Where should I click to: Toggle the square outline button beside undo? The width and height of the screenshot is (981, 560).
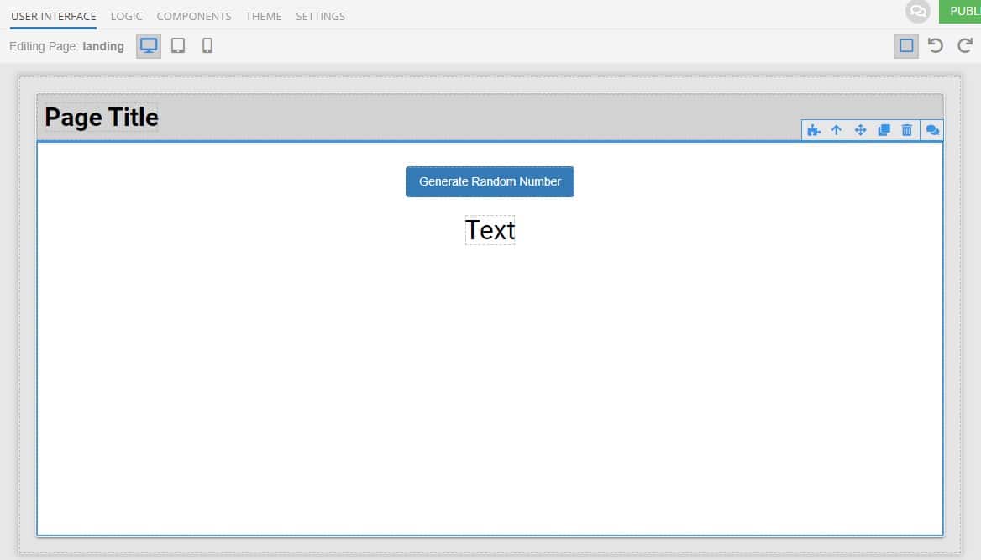[x=906, y=45]
